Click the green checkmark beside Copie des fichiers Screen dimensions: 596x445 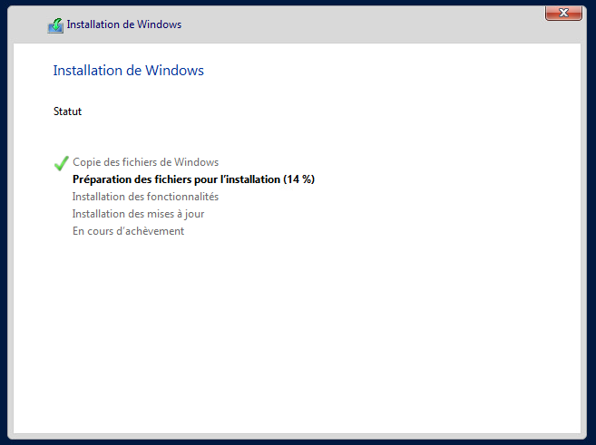[61, 163]
